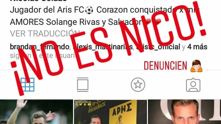This screenshot has width=221, height=124.
Task: Click the praying person emoji sticker
Action: pyautogui.click(x=196, y=66)
